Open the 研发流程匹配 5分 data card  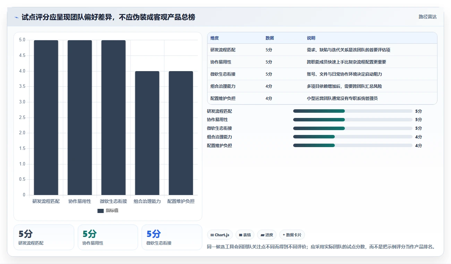tap(44, 237)
